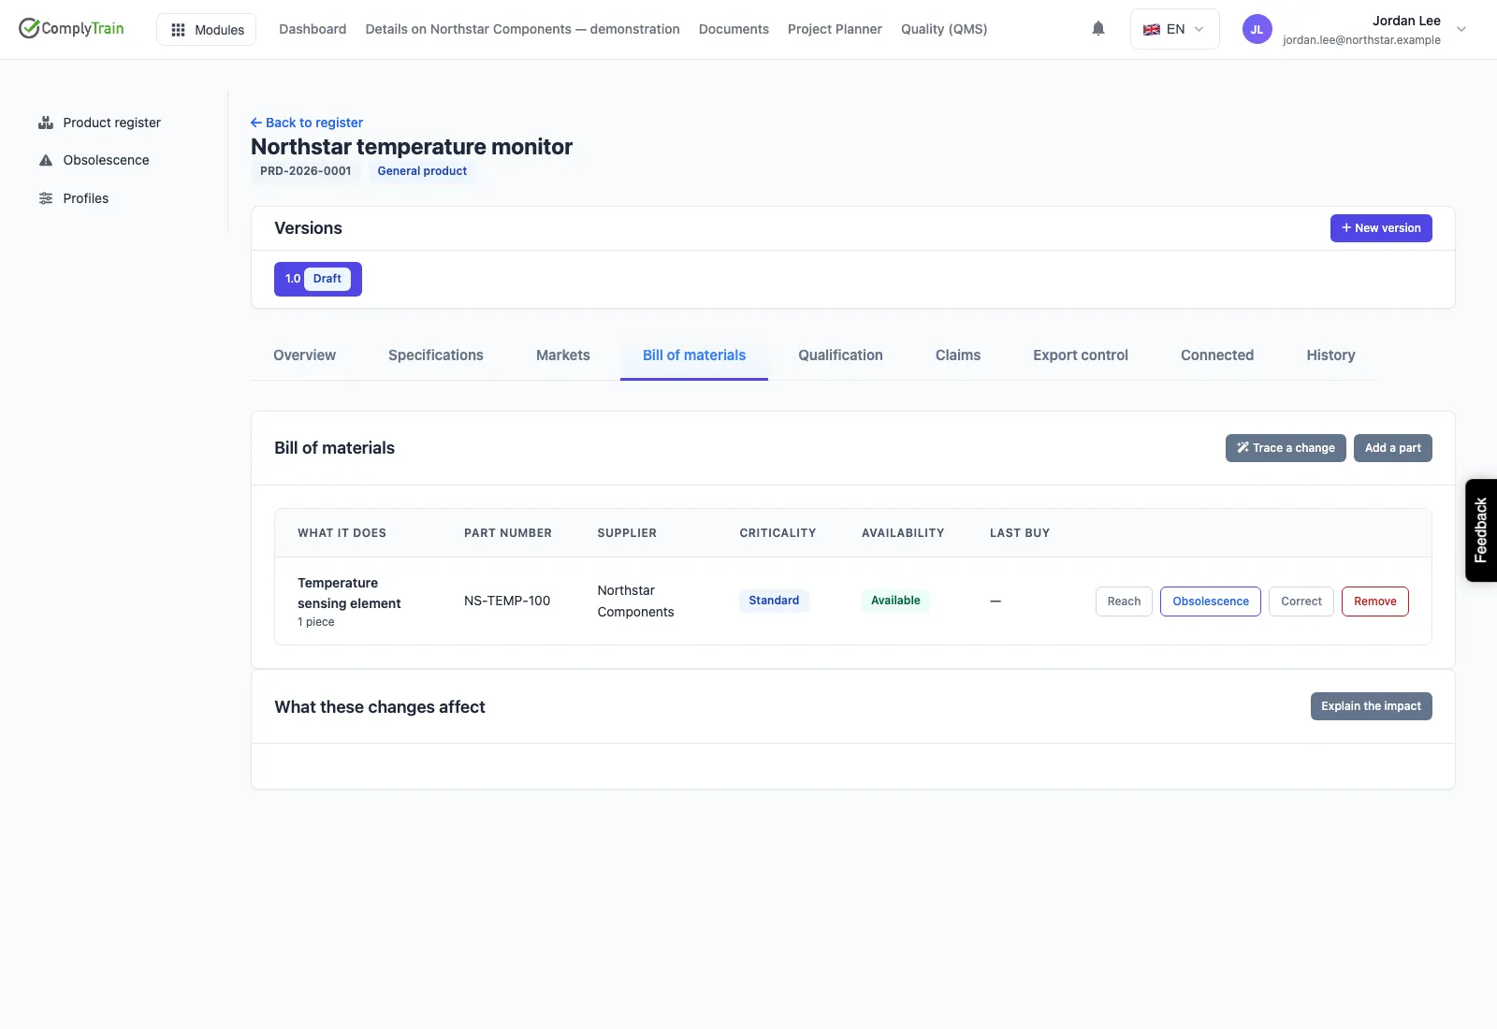Select version 1.0 Draft
1497x1029 pixels.
pyautogui.click(x=318, y=279)
